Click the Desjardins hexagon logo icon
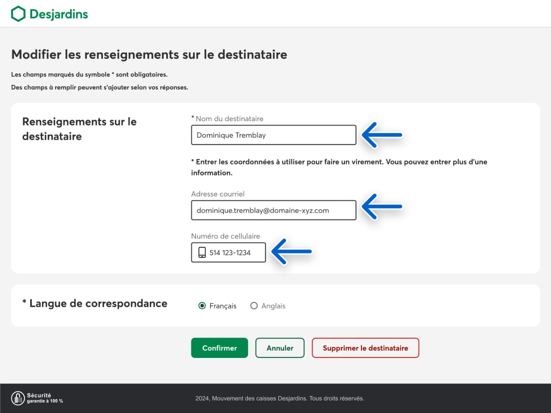 19,14
